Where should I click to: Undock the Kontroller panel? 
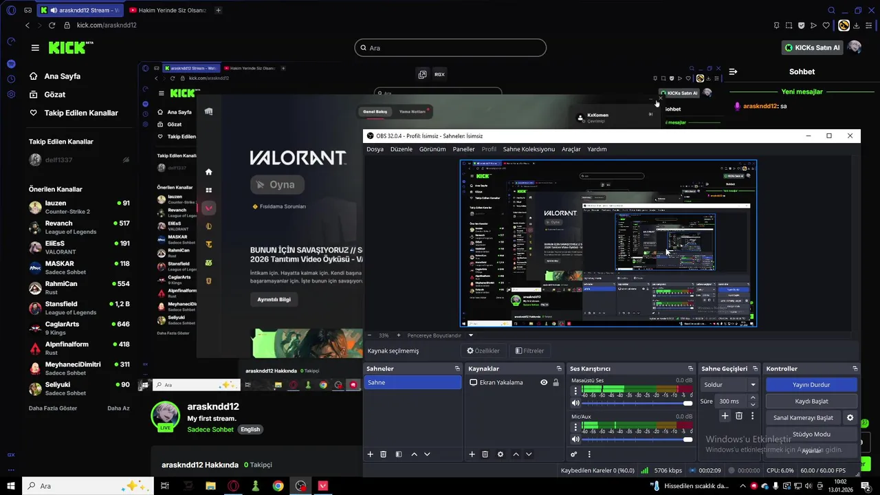[x=855, y=369]
